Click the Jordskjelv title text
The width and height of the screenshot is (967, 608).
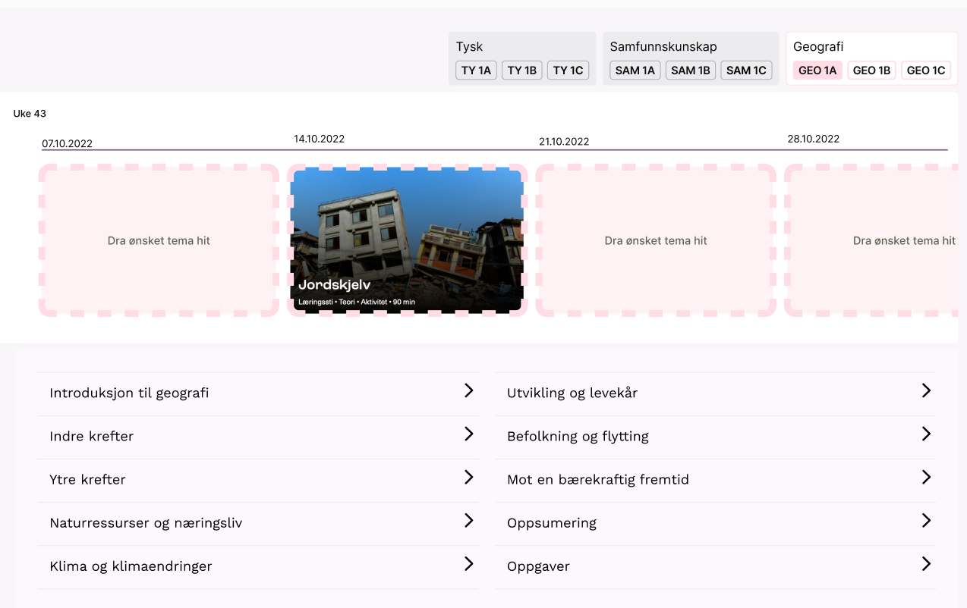coord(334,286)
